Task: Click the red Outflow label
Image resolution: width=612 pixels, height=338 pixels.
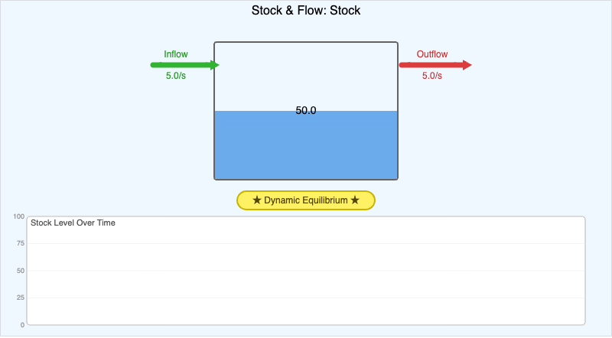Action: [432, 54]
